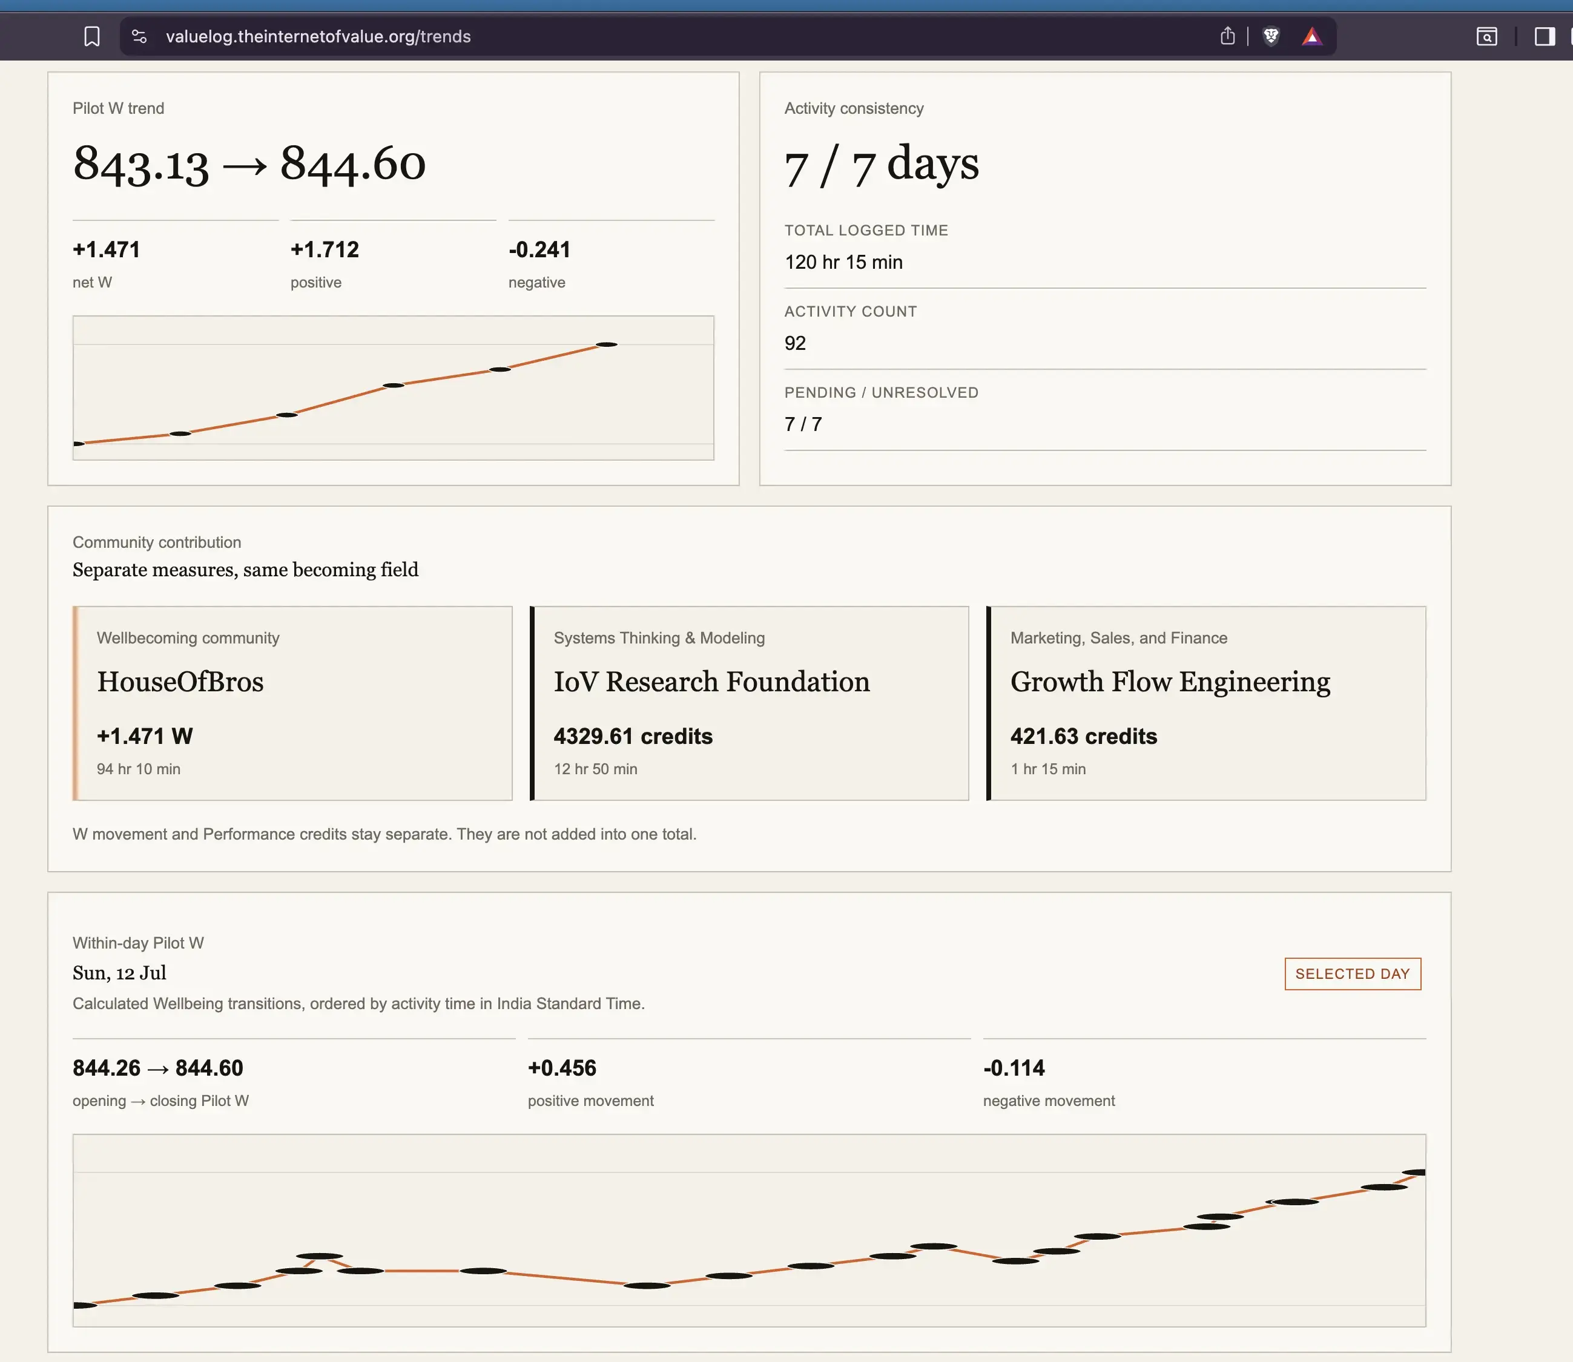The height and width of the screenshot is (1362, 1573).
Task: Click the 12 hr 50 min duration
Action: [595, 769]
